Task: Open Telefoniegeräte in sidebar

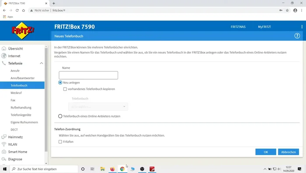Action: point(21,115)
